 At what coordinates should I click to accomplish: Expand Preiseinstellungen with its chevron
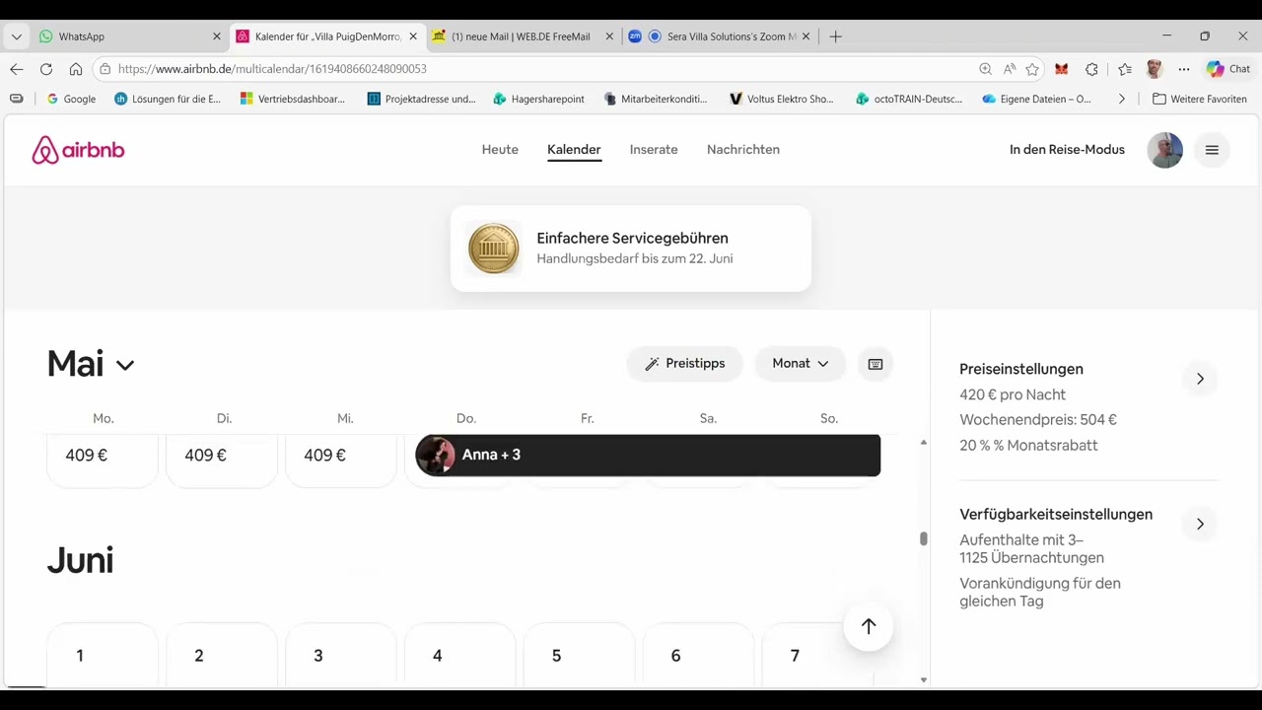tap(1200, 379)
